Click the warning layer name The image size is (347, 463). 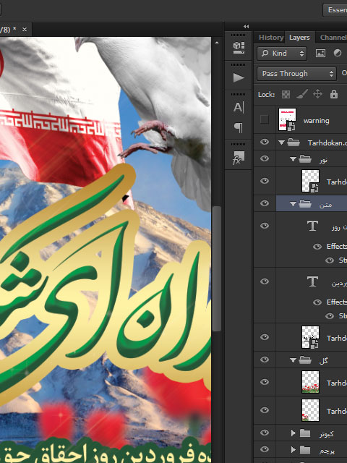(316, 121)
